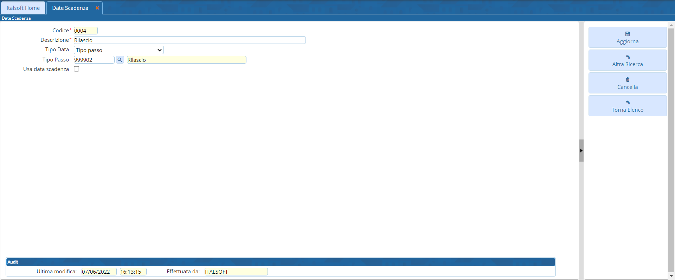Image resolution: width=675 pixels, height=280 pixels.
Task: Click the return arrow icon on Torna Elenco
Action: pos(628,103)
